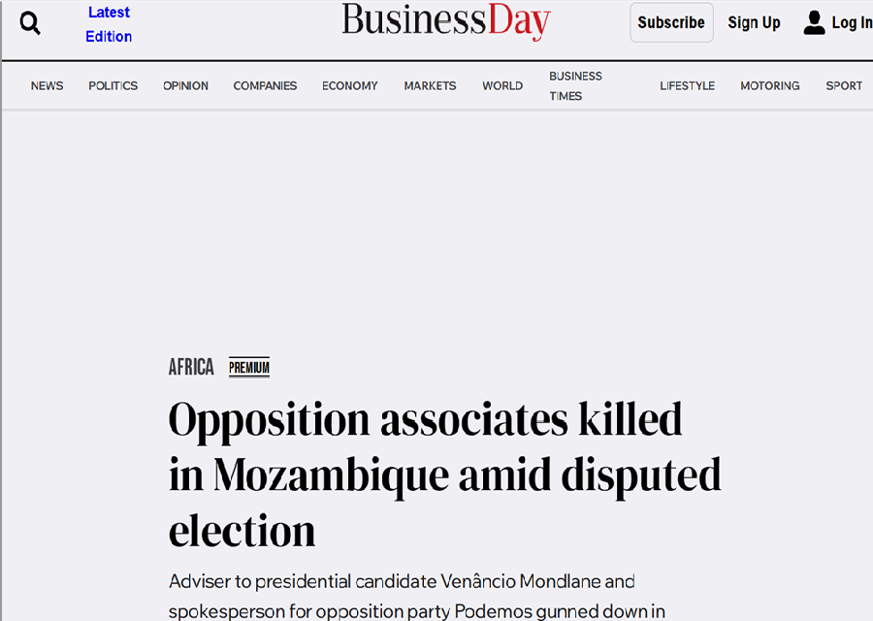Click Sign Up
The height and width of the screenshot is (621, 873).
(754, 22)
